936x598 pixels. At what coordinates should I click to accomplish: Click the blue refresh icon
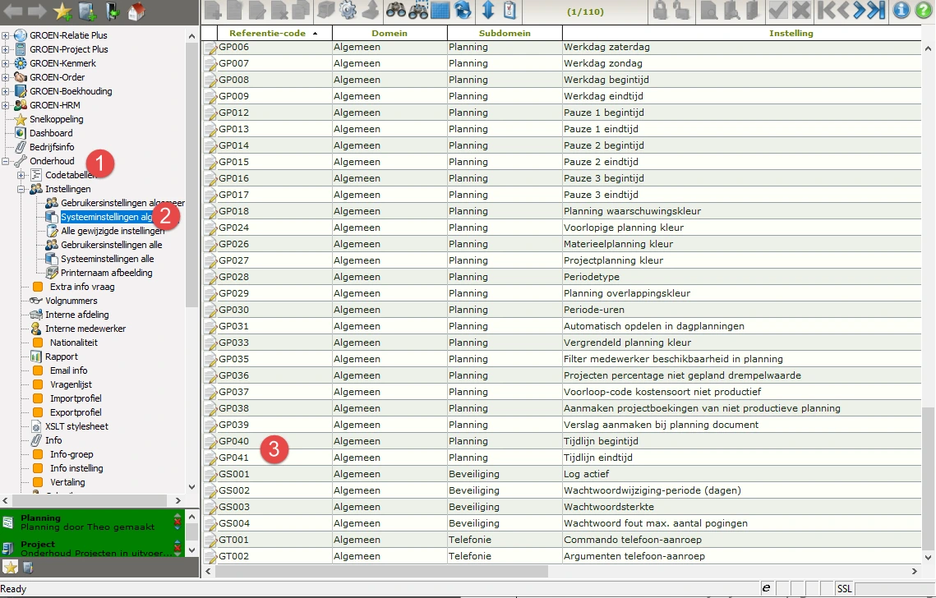(463, 11)
